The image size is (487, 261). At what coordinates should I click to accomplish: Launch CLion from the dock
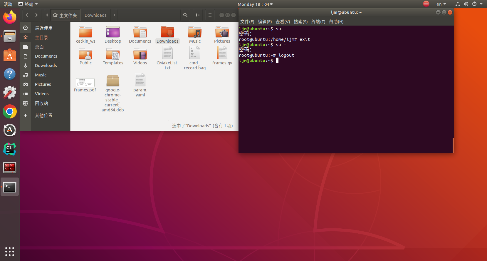10,149
